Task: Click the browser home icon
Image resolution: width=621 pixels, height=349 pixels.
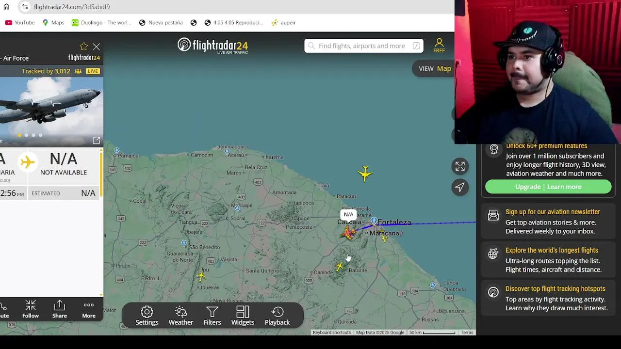Action: (6, 7)
